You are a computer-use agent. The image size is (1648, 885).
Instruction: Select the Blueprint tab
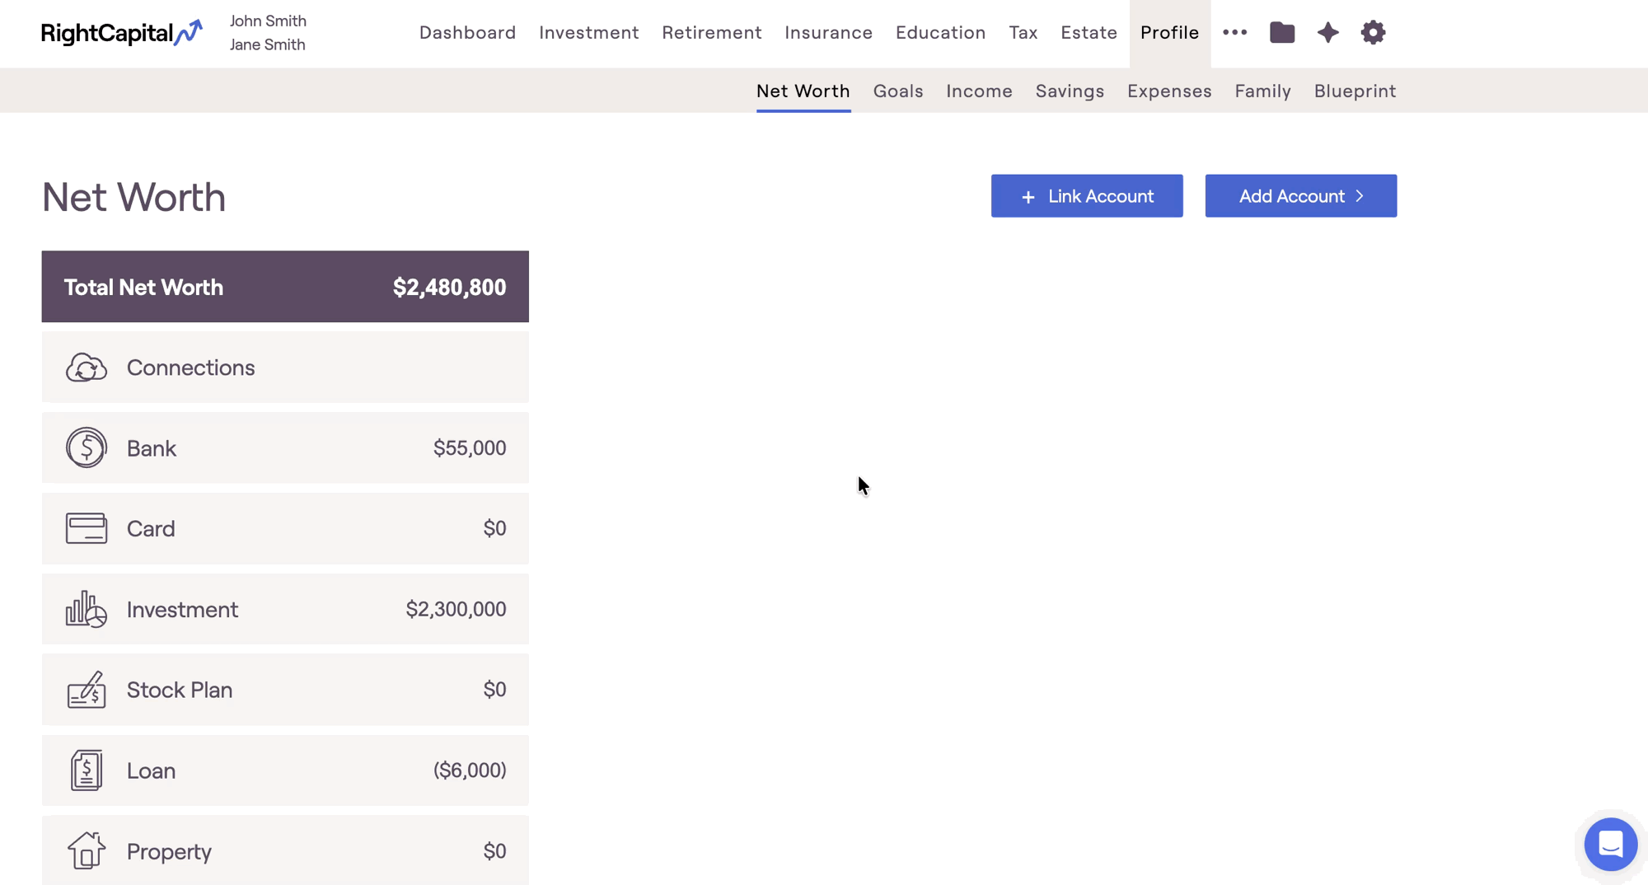(1354, 91)
